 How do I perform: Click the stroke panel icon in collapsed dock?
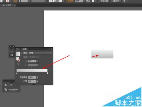pyautogui.click(x=12, y=51)
